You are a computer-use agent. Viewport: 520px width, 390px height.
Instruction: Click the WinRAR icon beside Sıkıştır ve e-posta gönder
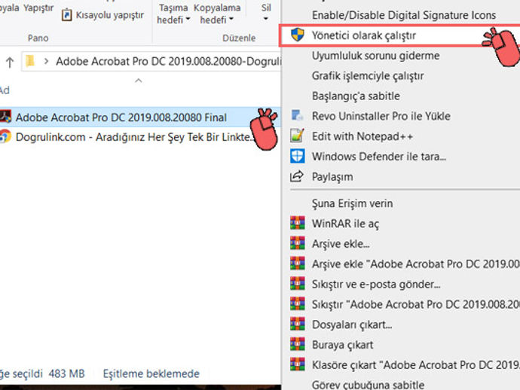(298, 284)
